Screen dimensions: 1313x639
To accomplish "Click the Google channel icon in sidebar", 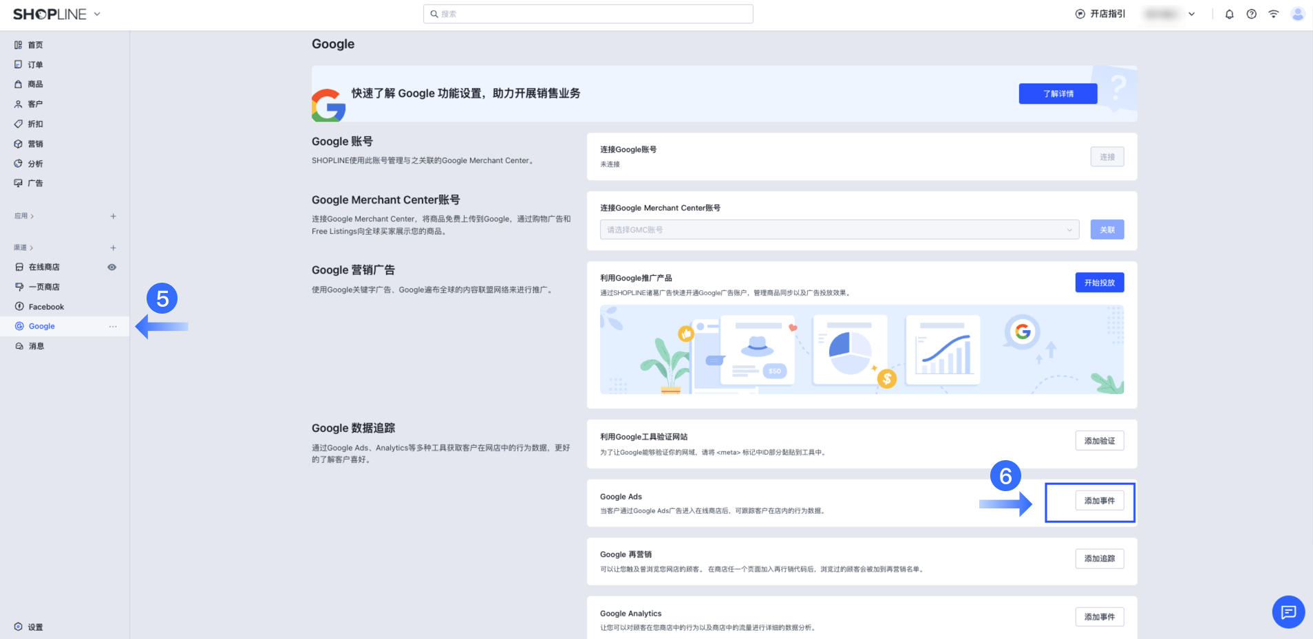I will coord(19,326).
